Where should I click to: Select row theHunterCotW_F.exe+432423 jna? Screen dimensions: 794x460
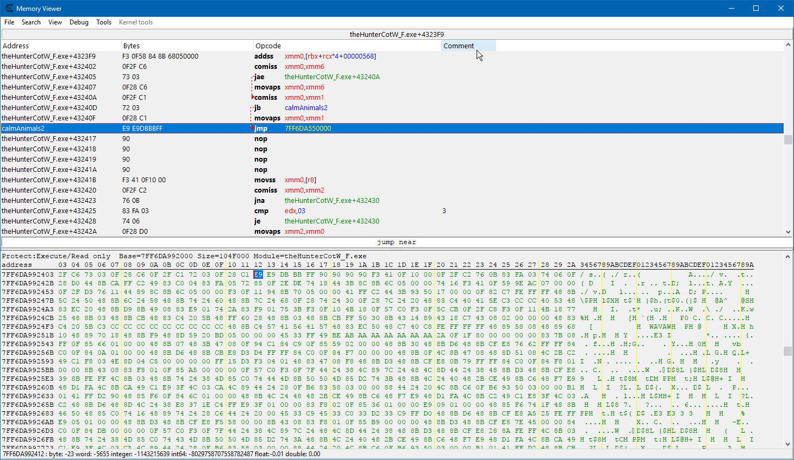[x=392, y=201]
